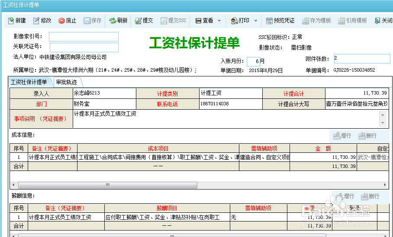Click the 单据编号 GJ0226-150034852
The height and width of the screenshot is (237, 393).
354,70
